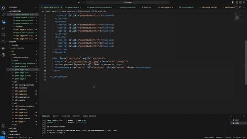
Task: Toggle the bottom panel visibility
Action: 237,2
